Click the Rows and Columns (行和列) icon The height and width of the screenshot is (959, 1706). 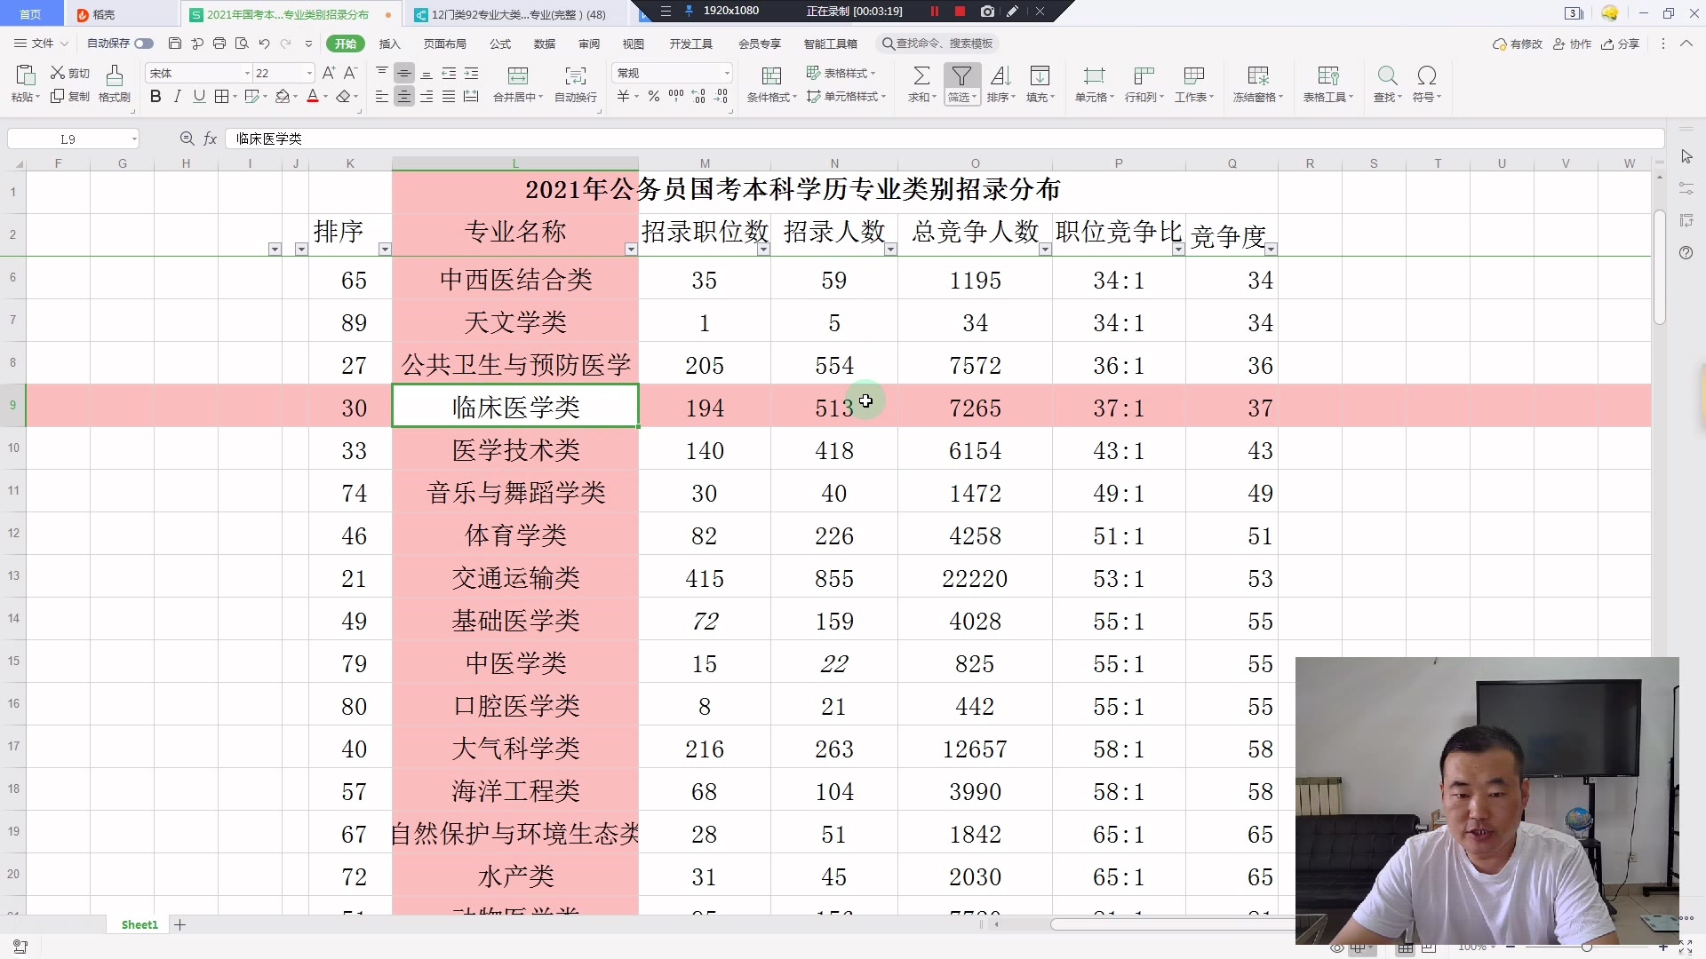point(1144,75)
